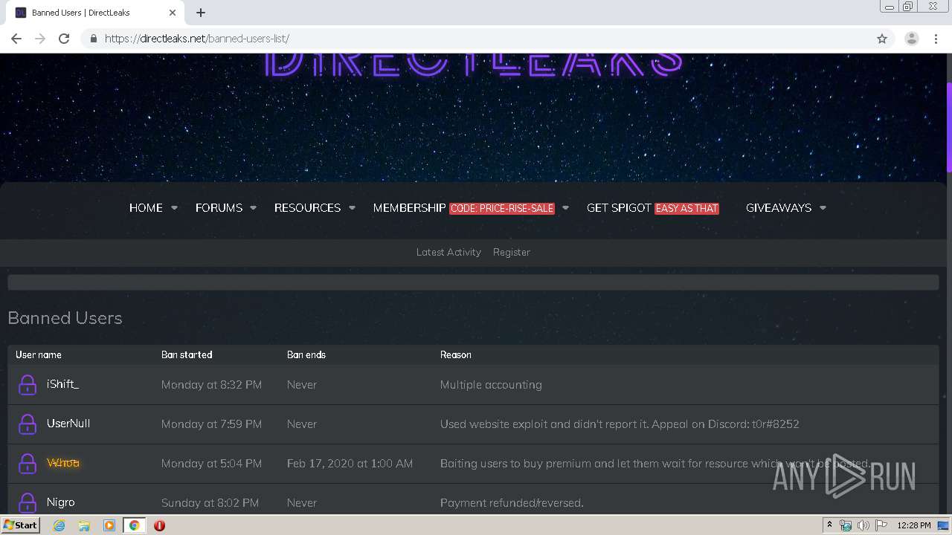Click Payment refunded/reversed reason text
The image size is (952, 535).
[512, 503]
